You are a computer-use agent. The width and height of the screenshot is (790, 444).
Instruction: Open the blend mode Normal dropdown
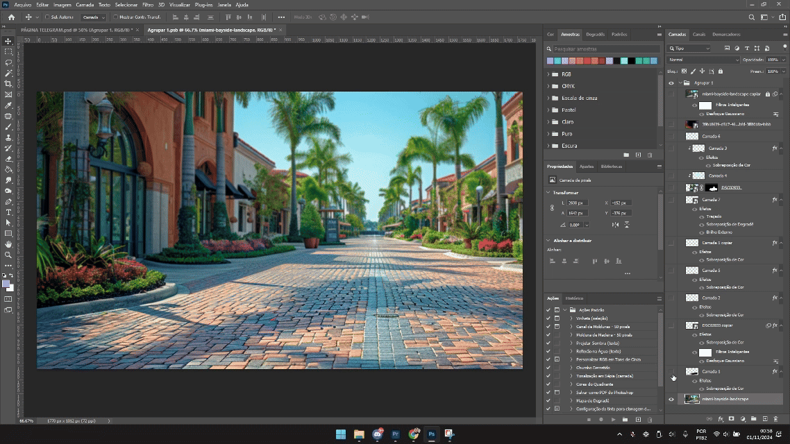(x=703, y=60)
